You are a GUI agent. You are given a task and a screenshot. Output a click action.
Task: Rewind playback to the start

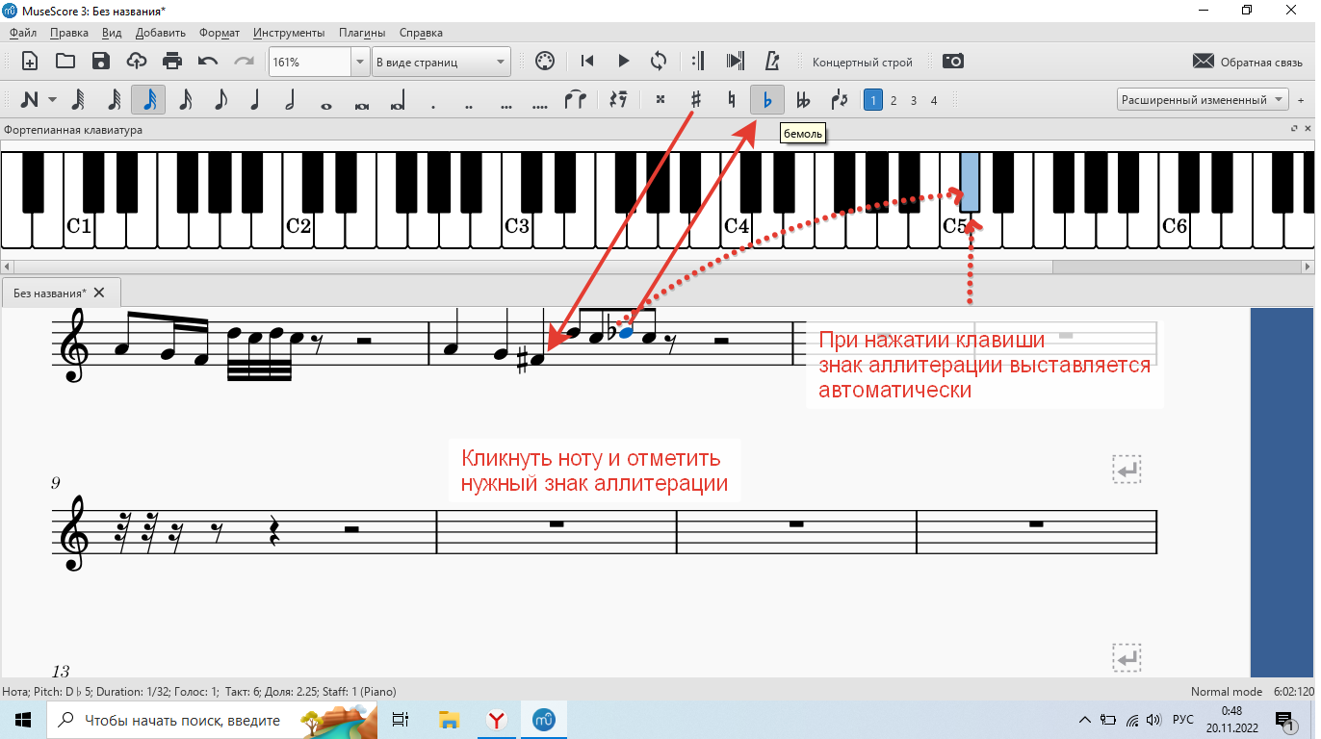pyautogui.click(x=587, y=62)
